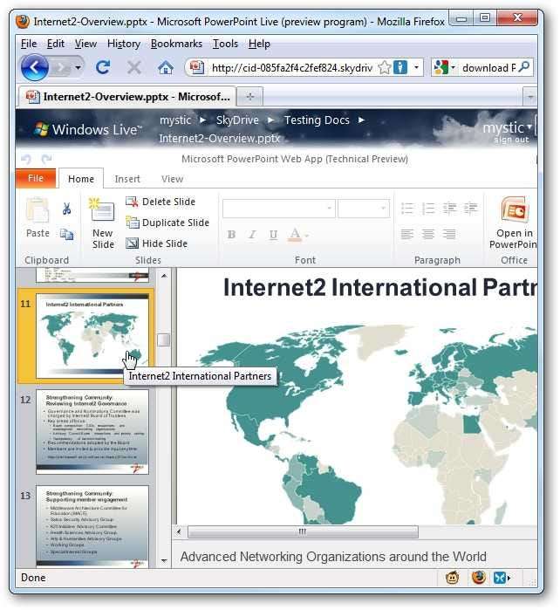The height and width of the screenshot is (610, 560).
Task: Click the undo arrow icon
Action: [x=26, y=159]
